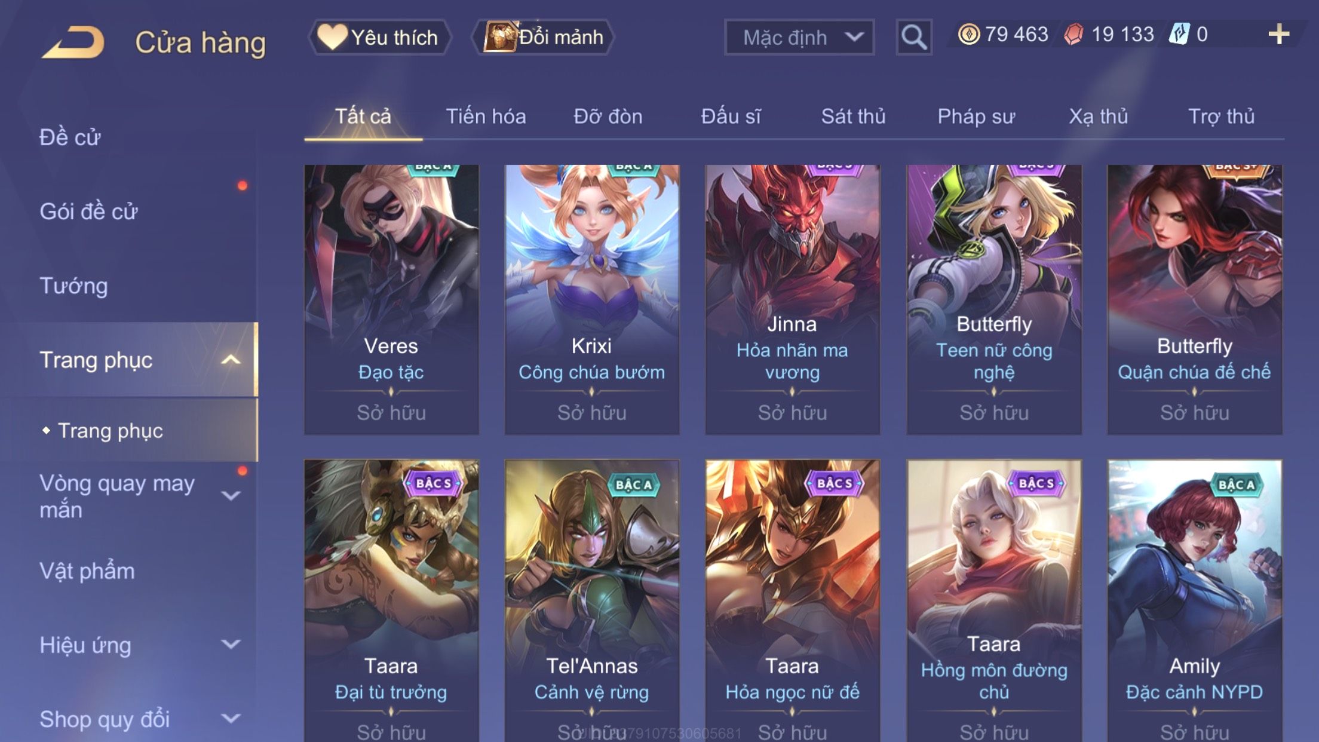Tap the back arrow icon

73,42
